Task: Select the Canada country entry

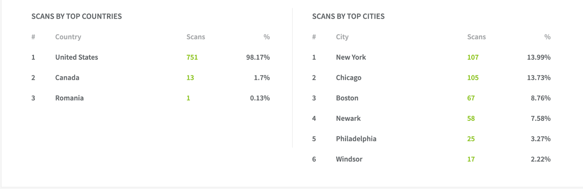Action: (67, 77)
